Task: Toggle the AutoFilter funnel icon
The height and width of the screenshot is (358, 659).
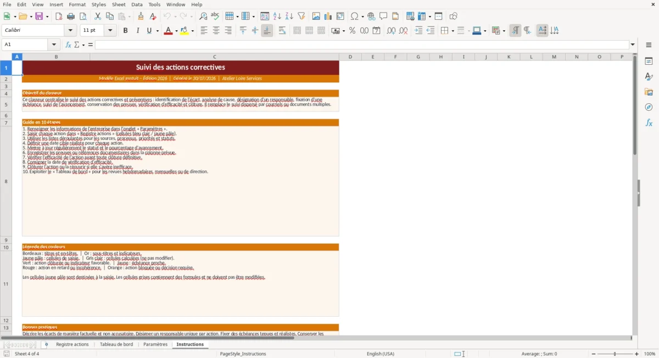Action: click(301, 16)
